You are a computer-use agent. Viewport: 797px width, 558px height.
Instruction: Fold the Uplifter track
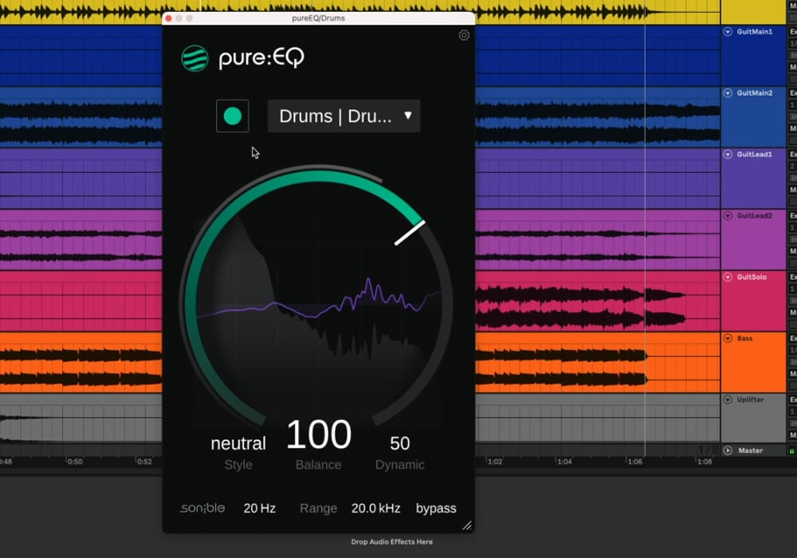click(x=728, y=399)
